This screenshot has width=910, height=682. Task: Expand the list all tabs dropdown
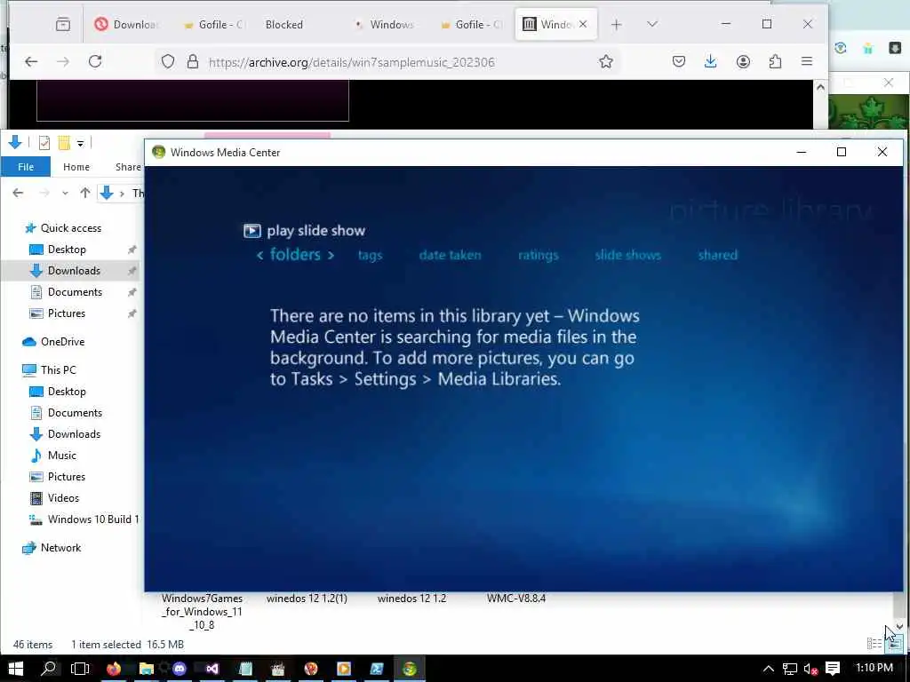pos(652,24)
